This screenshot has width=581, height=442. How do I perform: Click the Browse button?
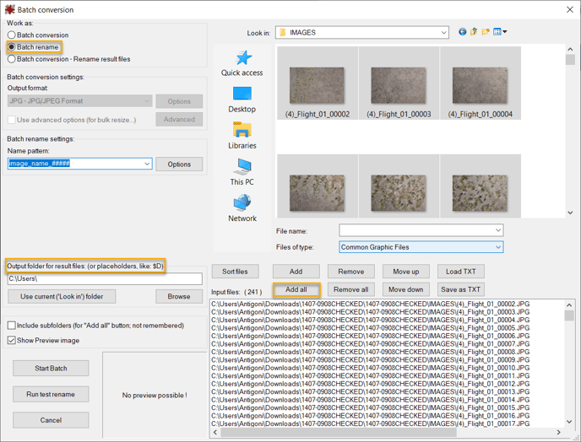[x=179, y=297]
